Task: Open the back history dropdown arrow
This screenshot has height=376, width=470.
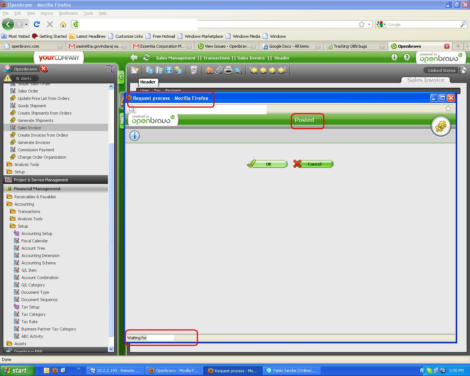Action: (26, 25)
